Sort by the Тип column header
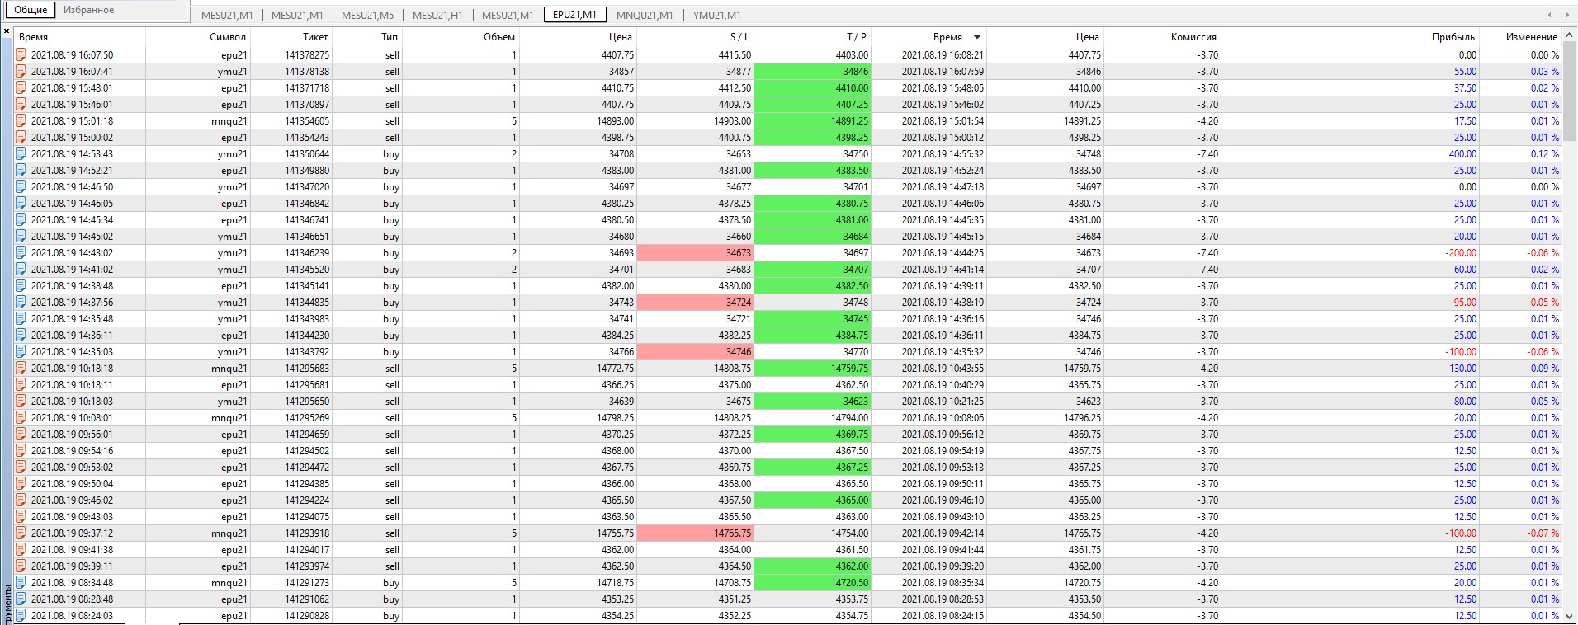1578x625 pixels. tap(390, 37)
